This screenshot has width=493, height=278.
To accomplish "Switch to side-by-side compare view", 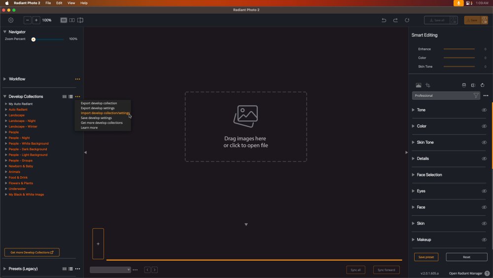I will (72, 20).
